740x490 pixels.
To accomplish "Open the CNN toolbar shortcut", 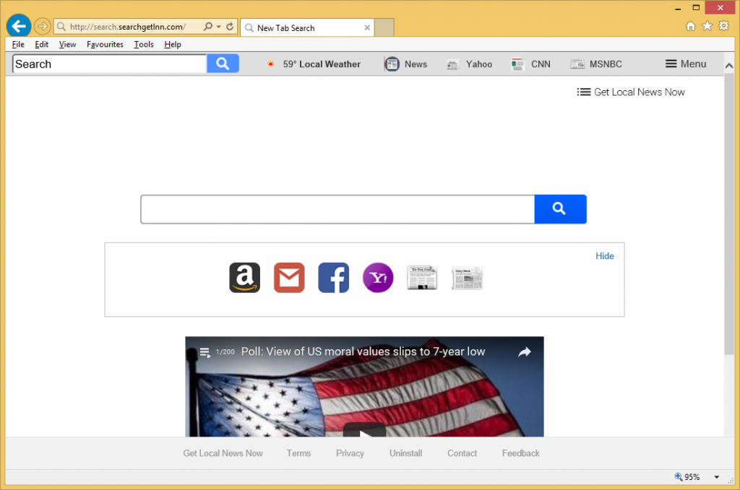I will click(x=530, y=64).
